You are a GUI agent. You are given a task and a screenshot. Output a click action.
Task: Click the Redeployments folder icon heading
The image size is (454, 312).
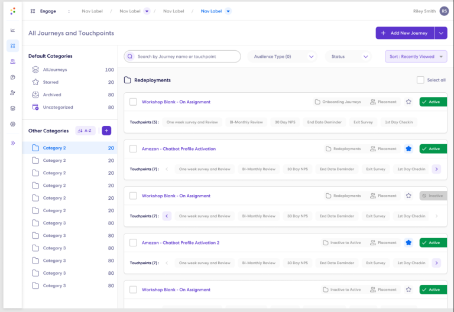[128, 80]
